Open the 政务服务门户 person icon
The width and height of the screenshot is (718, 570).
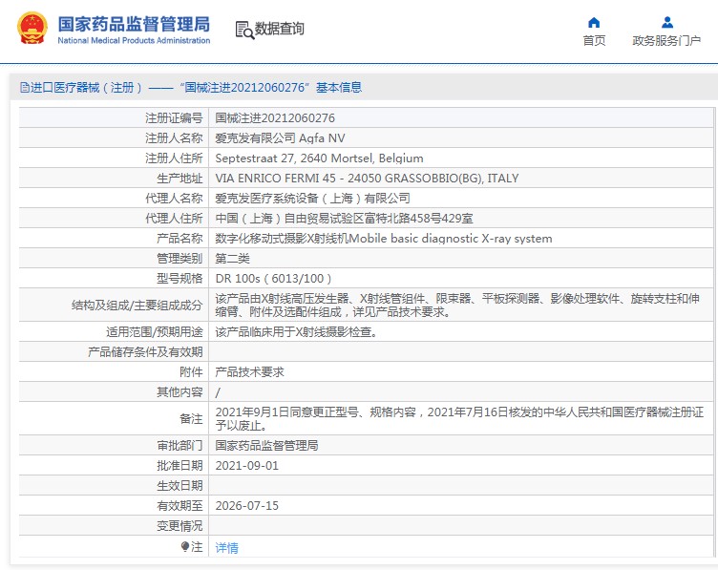tap(667, 22)
